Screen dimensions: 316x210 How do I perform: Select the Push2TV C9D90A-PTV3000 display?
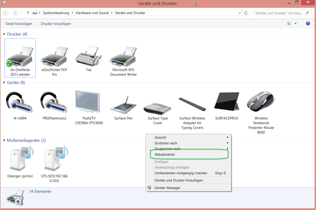[89, 107]
